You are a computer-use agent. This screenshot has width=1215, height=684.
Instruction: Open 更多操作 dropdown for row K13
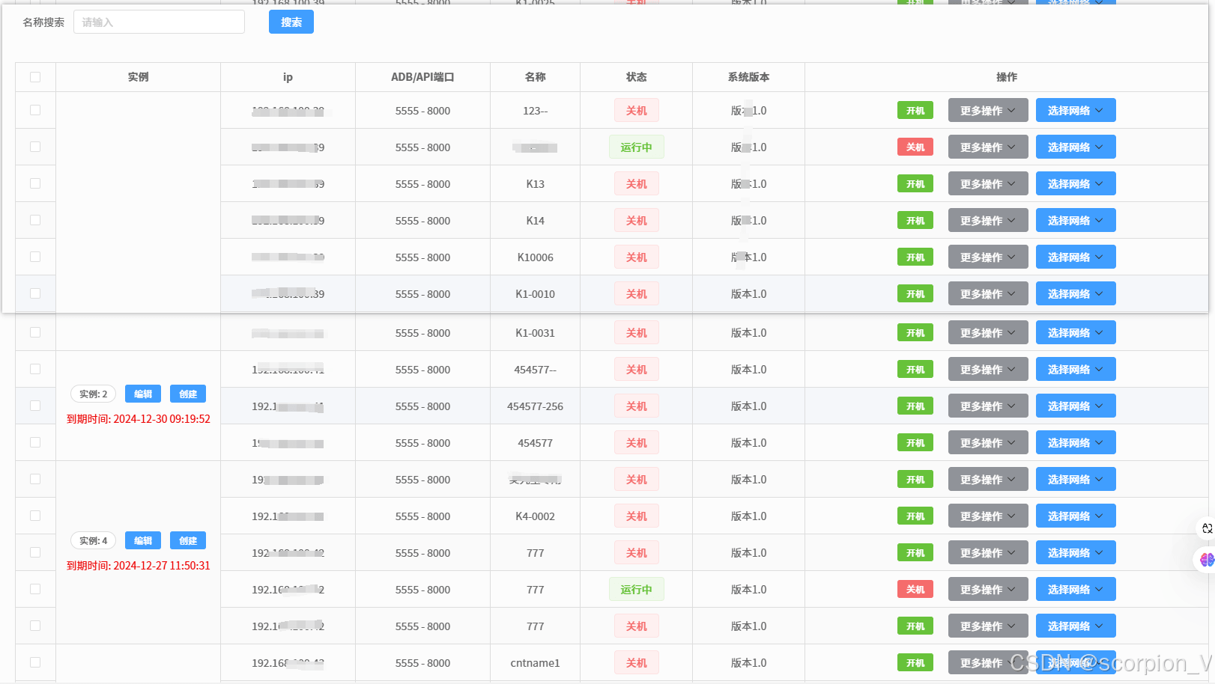(988, 183)
